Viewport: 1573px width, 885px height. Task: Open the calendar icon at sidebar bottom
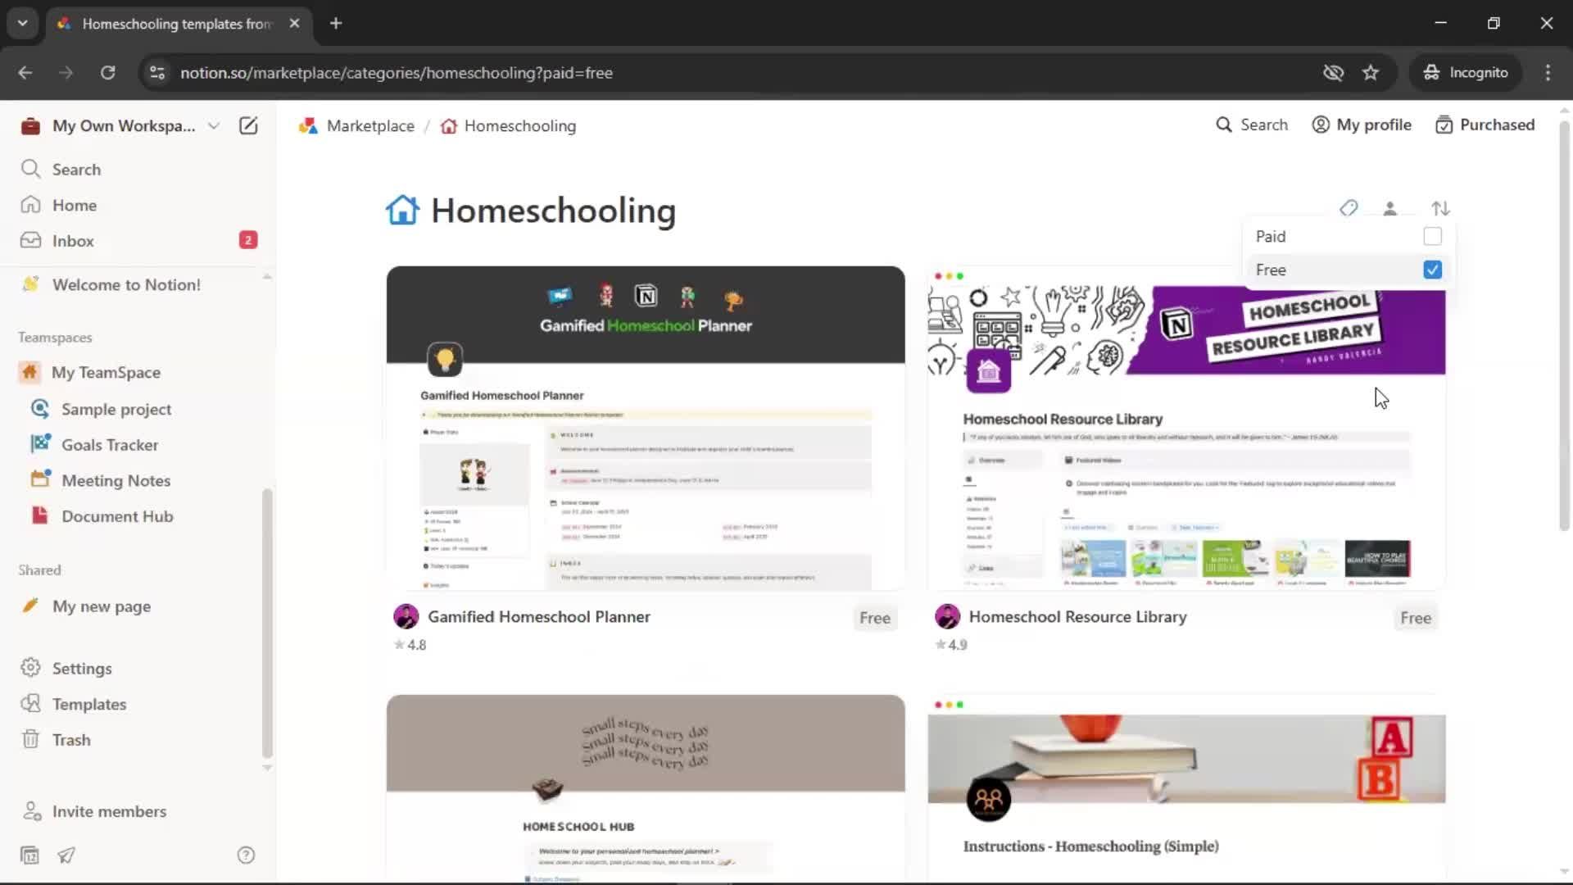[29, 855]
